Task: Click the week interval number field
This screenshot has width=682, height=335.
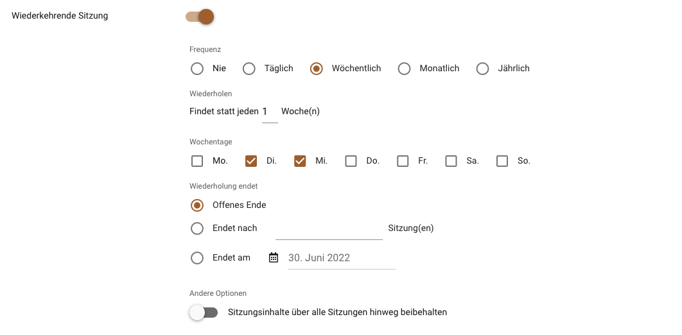Action: tap(270, 112)
